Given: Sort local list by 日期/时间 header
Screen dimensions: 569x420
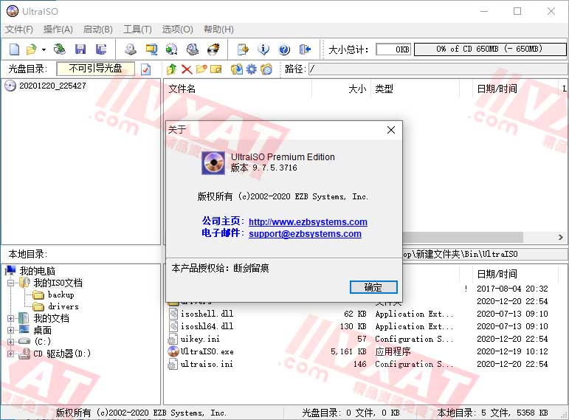Looking at the screenshot, I should pyautogui.click(x=497, y=274).
